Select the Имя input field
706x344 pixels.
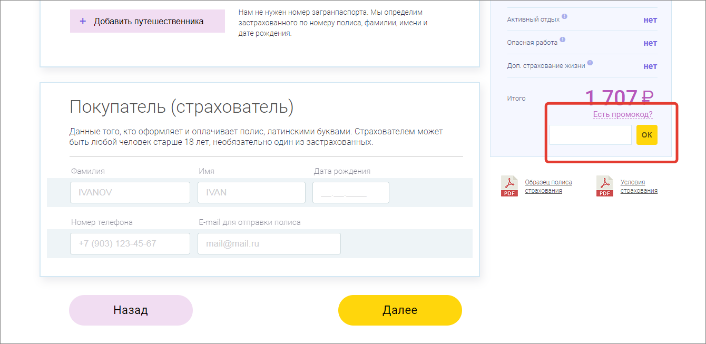point(251,193)
